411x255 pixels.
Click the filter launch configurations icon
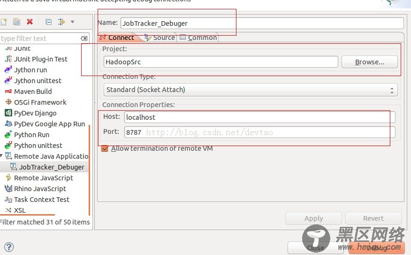point(61,22)
